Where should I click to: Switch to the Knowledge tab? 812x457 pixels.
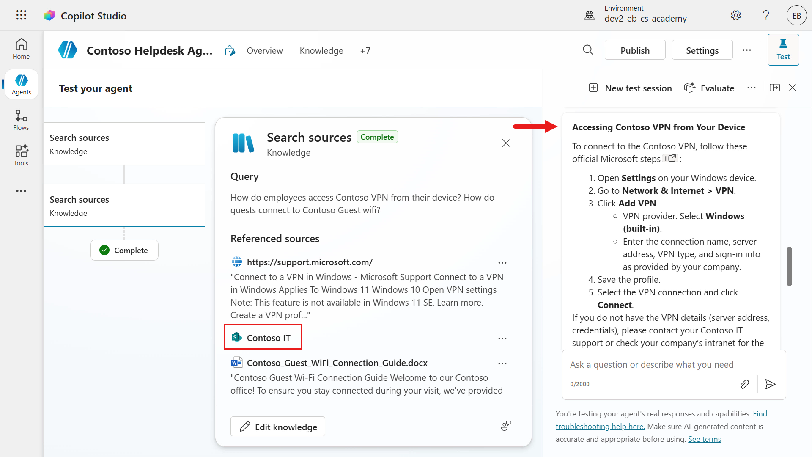(321, 51)
